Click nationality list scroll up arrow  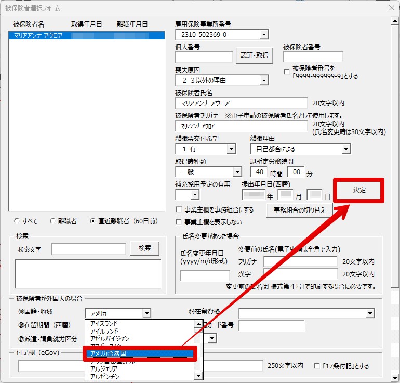[198, 324]
